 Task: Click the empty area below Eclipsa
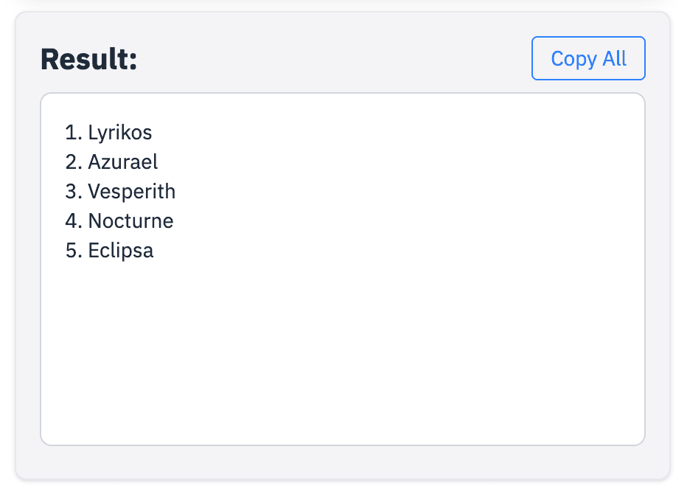[x=343, y=347]
